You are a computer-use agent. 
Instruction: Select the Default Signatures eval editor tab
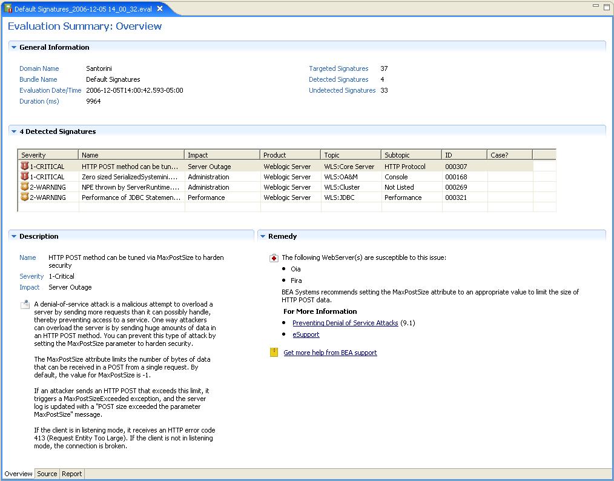pyautogui.click(x=83, y=8)
